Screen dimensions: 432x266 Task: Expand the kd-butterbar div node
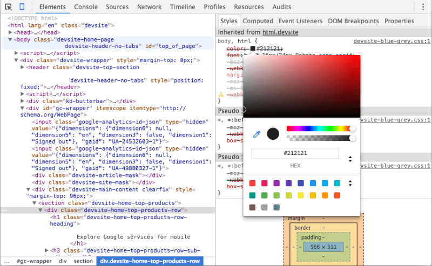pyautogui.click(x=22, y=101)
